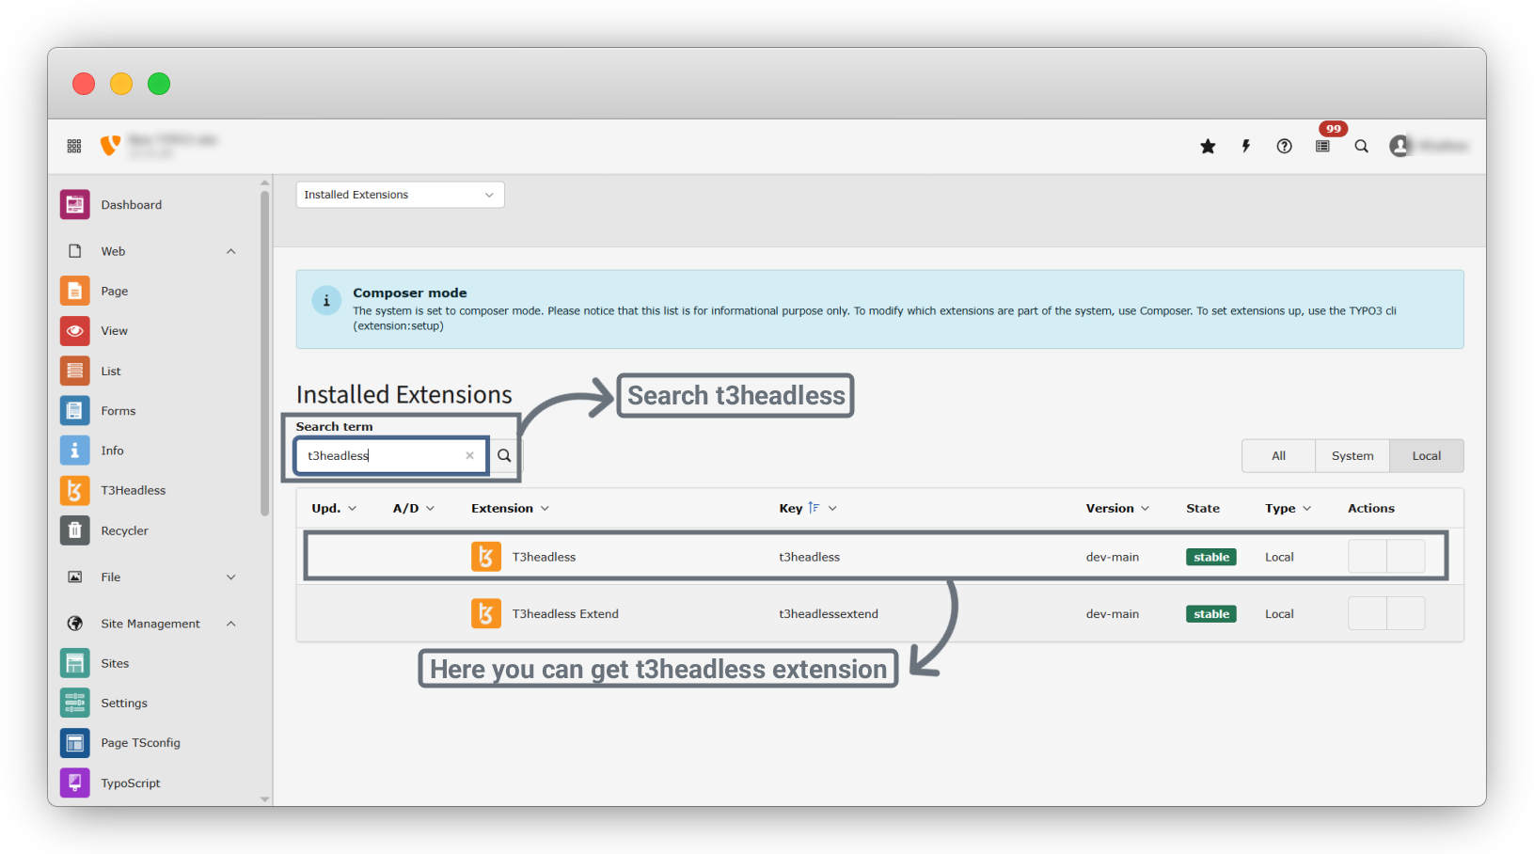Image resolution: width=1534 pixels, height=854 pixels.
Task: Open system information with 99 badge
Action: coord(1323,146)
